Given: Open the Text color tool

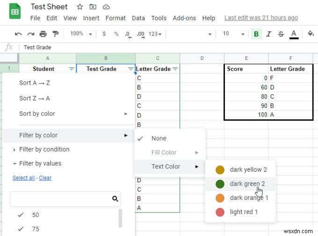Looking at the screenshot, I should 294,34.
